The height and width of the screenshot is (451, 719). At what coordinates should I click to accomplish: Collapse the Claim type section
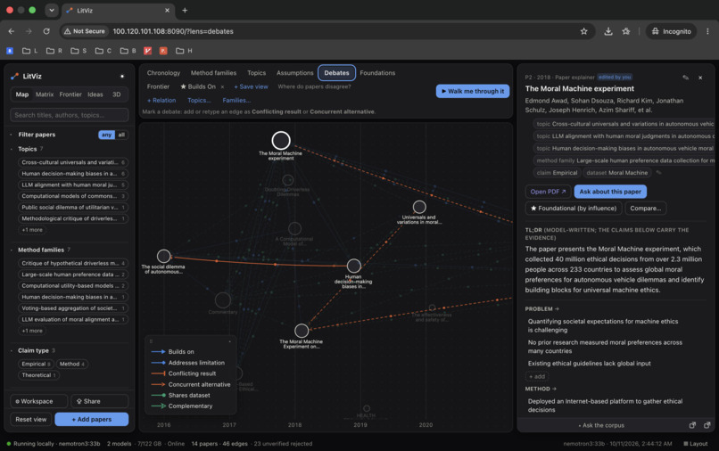(x=12, y=350)
